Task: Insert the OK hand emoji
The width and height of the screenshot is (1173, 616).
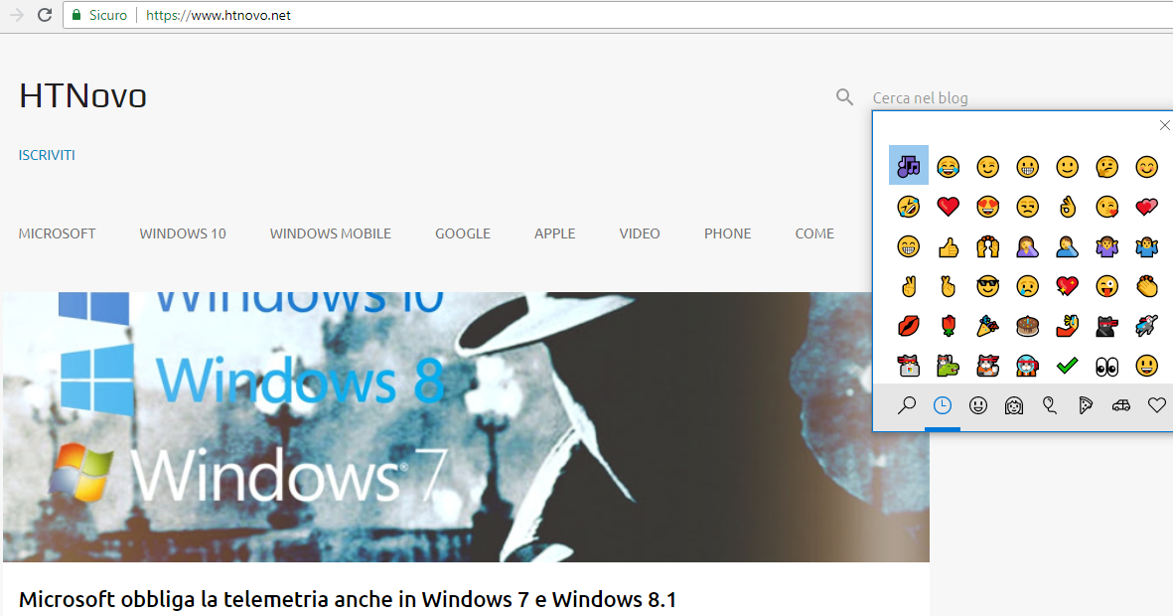Action: pos(1067,206)
